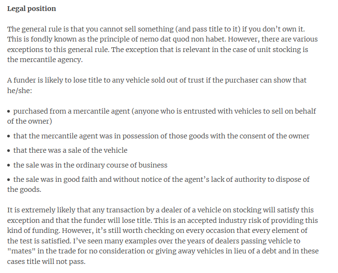The width and height of the screenshot is (338, 273).
Task: Click the word "he/she:" before the bullets
Action: (x=20, y=91)
